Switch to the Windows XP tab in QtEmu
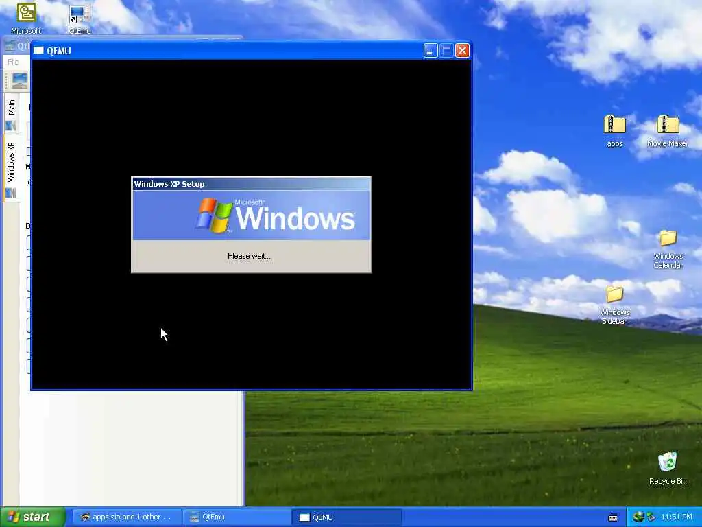The height and width of the screenshot is (527, 702). pyautogui.click(x=11, y=169)
